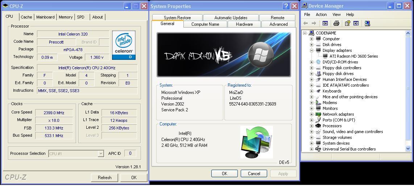
Task: Click the Print icon in Device Manager toolbar
Action: click(x=336, y=23)
